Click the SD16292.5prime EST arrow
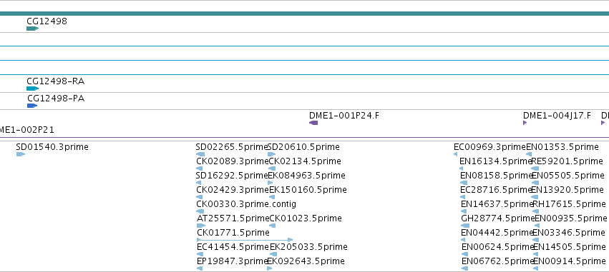 click(x=199, y=183)
